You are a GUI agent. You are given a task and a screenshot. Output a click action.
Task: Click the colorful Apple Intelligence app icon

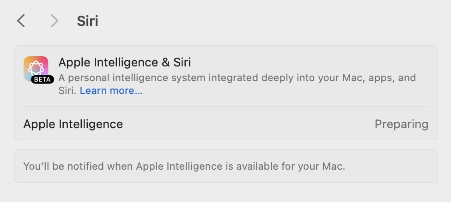pos(36,67)
